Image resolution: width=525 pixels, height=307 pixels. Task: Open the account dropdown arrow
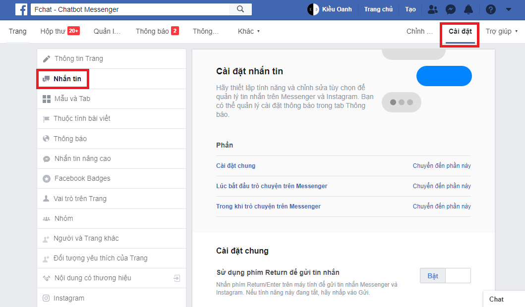tap(508, 9)
